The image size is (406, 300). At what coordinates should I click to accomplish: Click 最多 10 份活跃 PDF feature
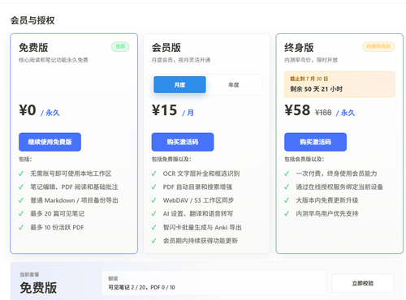pos(57,227)
